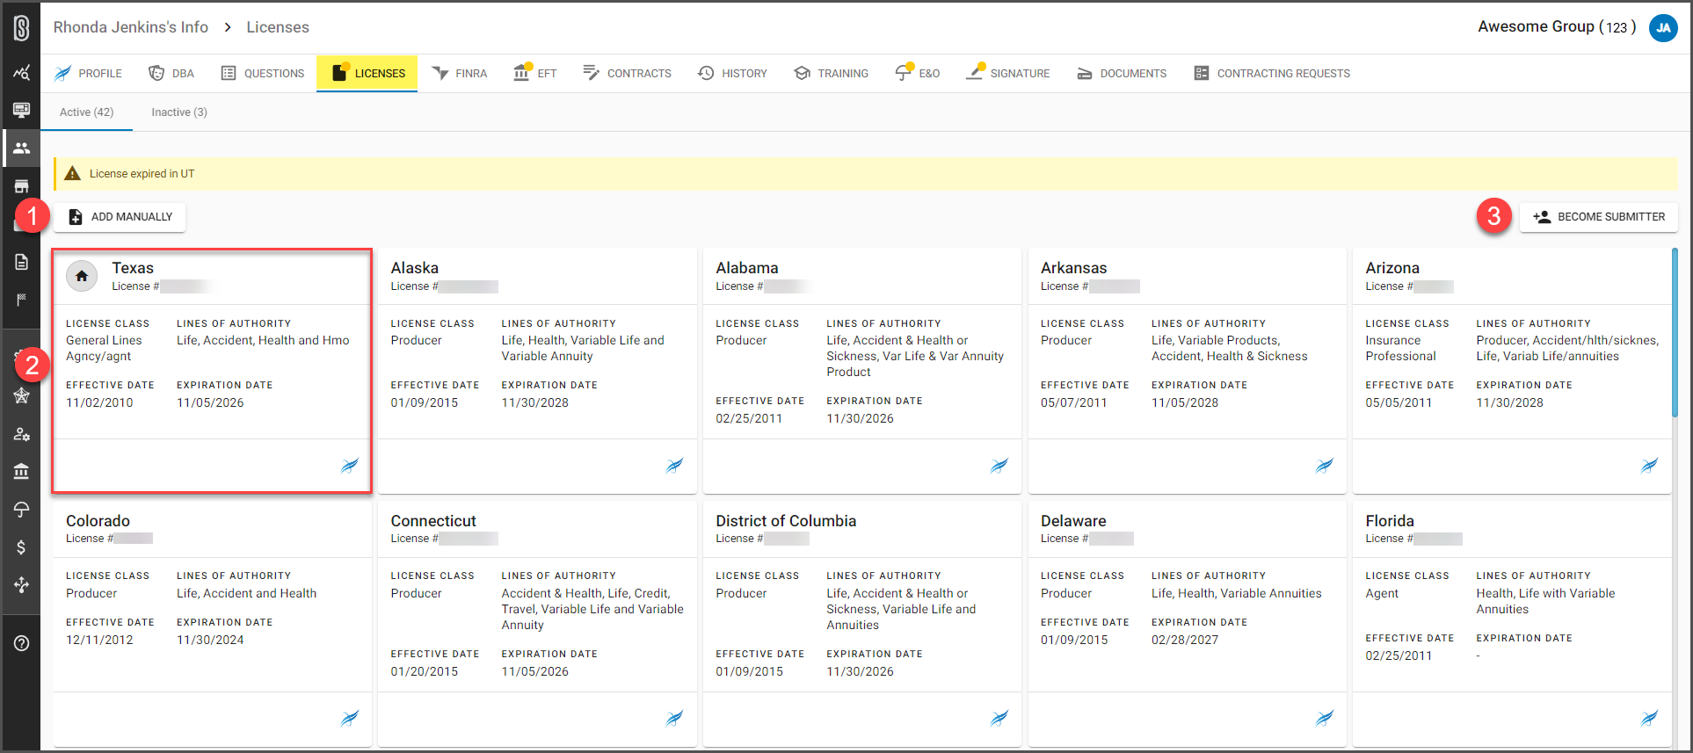Click the Texas home state icon
Viewport: 1693px width, 753px height.
pos(82,276)
